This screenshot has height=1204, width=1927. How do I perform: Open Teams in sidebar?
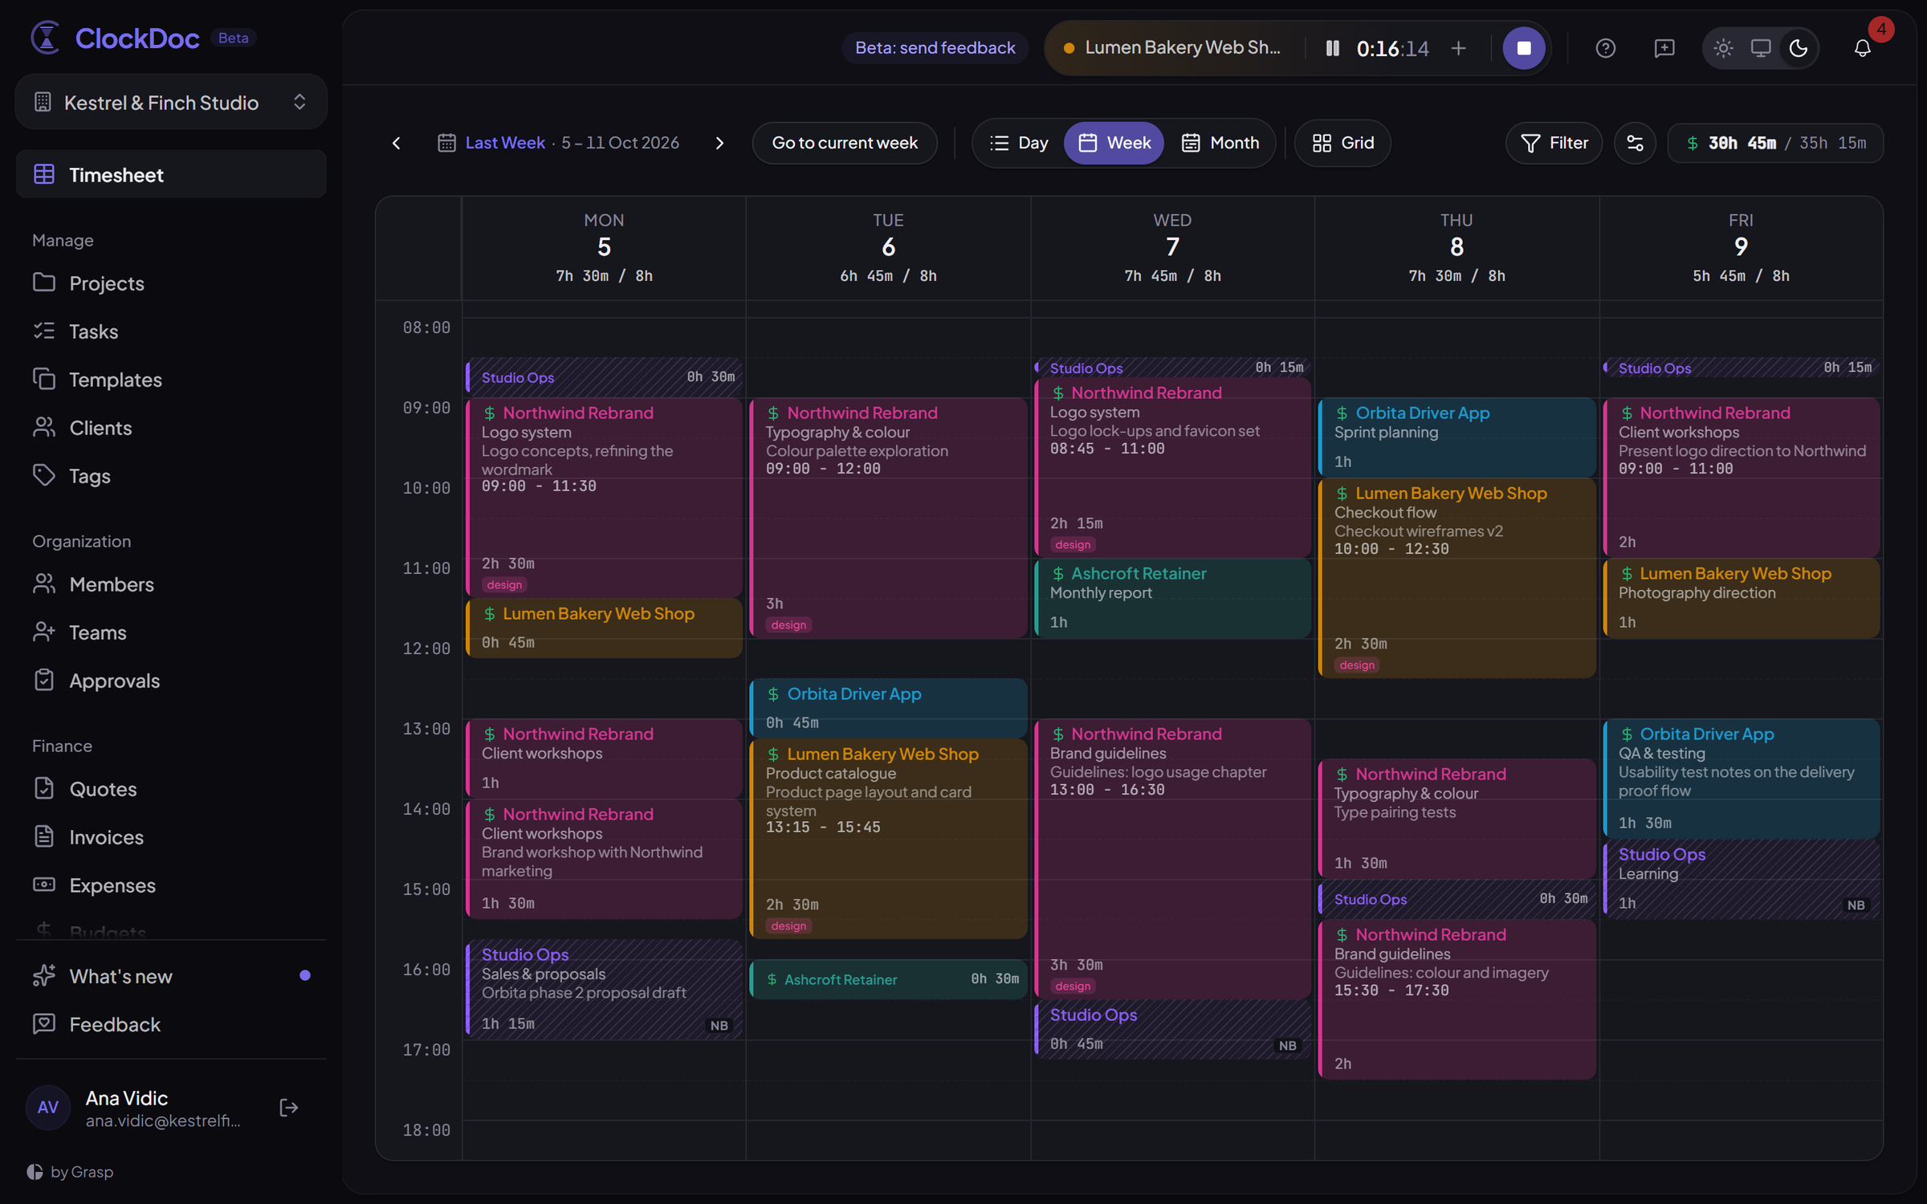point(171,632)
